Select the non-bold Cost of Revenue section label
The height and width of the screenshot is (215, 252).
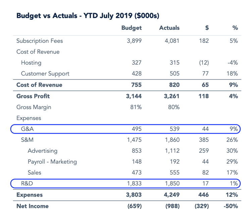pos(38,52)
